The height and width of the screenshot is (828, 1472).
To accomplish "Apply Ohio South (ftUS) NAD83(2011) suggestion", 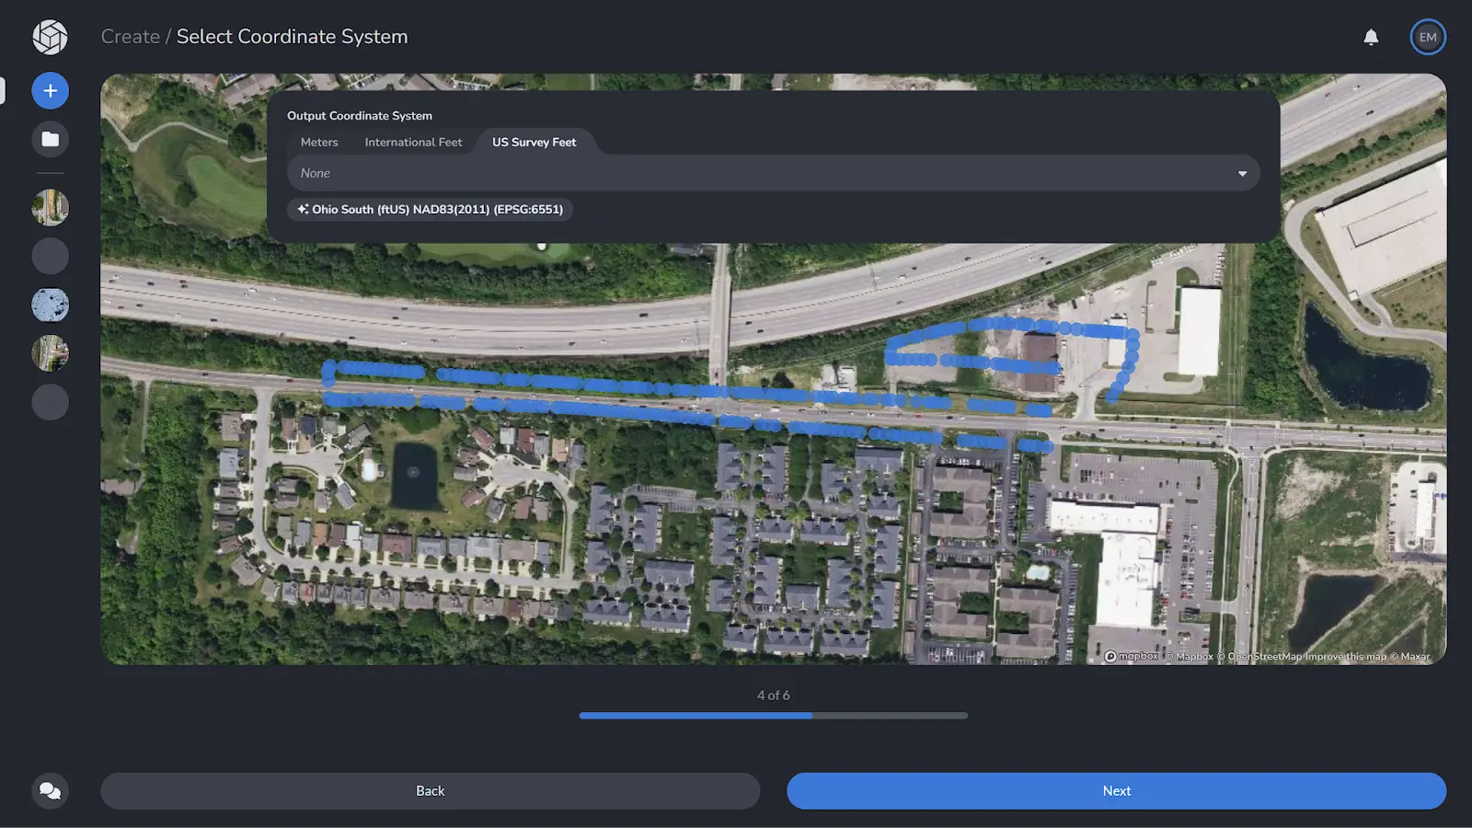I will click(x=430, y=209).
